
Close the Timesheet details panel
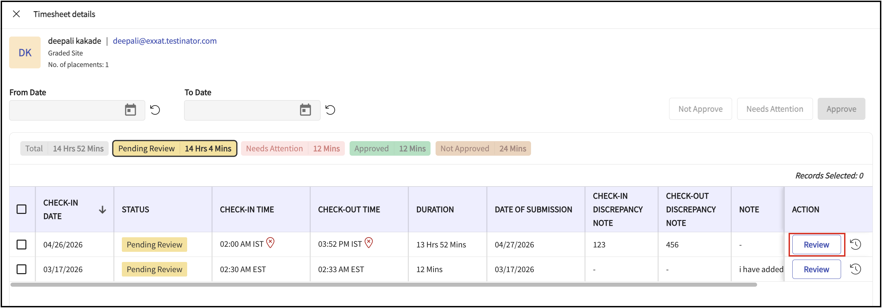(16, 14)
